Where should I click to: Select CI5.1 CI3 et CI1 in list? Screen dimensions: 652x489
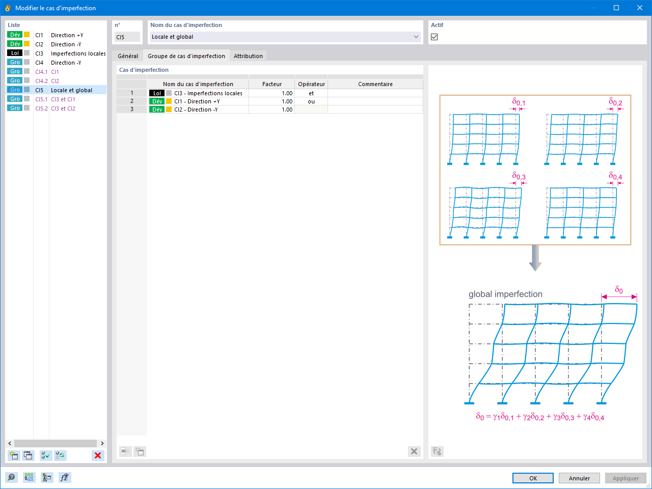[x=56, y=99]
